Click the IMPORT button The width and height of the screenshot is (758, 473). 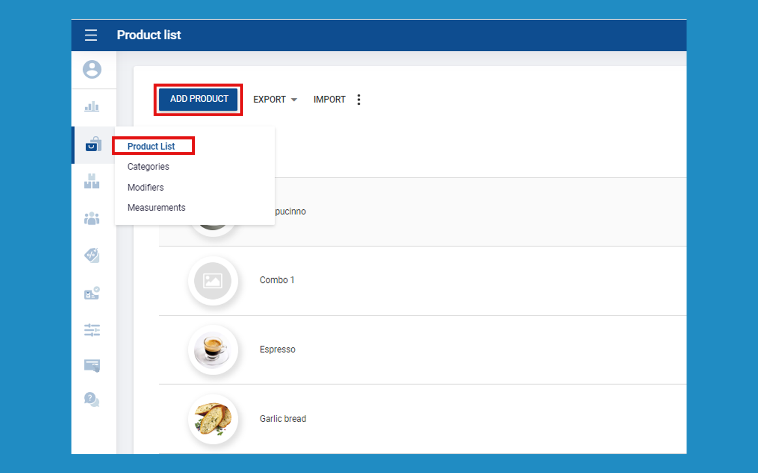[x=329, y=99]
